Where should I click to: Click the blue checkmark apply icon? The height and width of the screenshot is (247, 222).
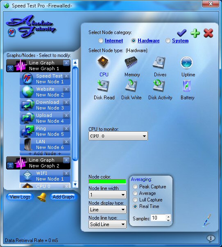181,33
